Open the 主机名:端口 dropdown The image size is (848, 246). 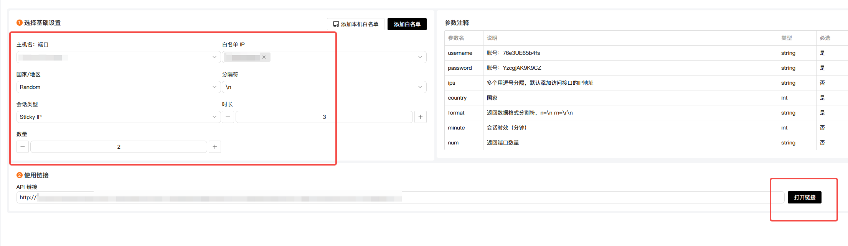click(x=118, y=57)
